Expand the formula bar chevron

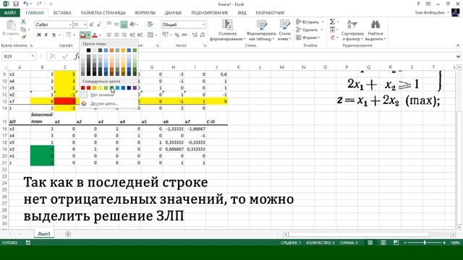tap(458, 56)
